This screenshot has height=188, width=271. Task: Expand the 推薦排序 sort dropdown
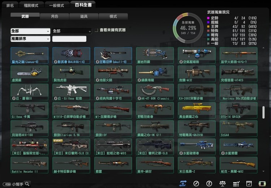coord(30,39)
